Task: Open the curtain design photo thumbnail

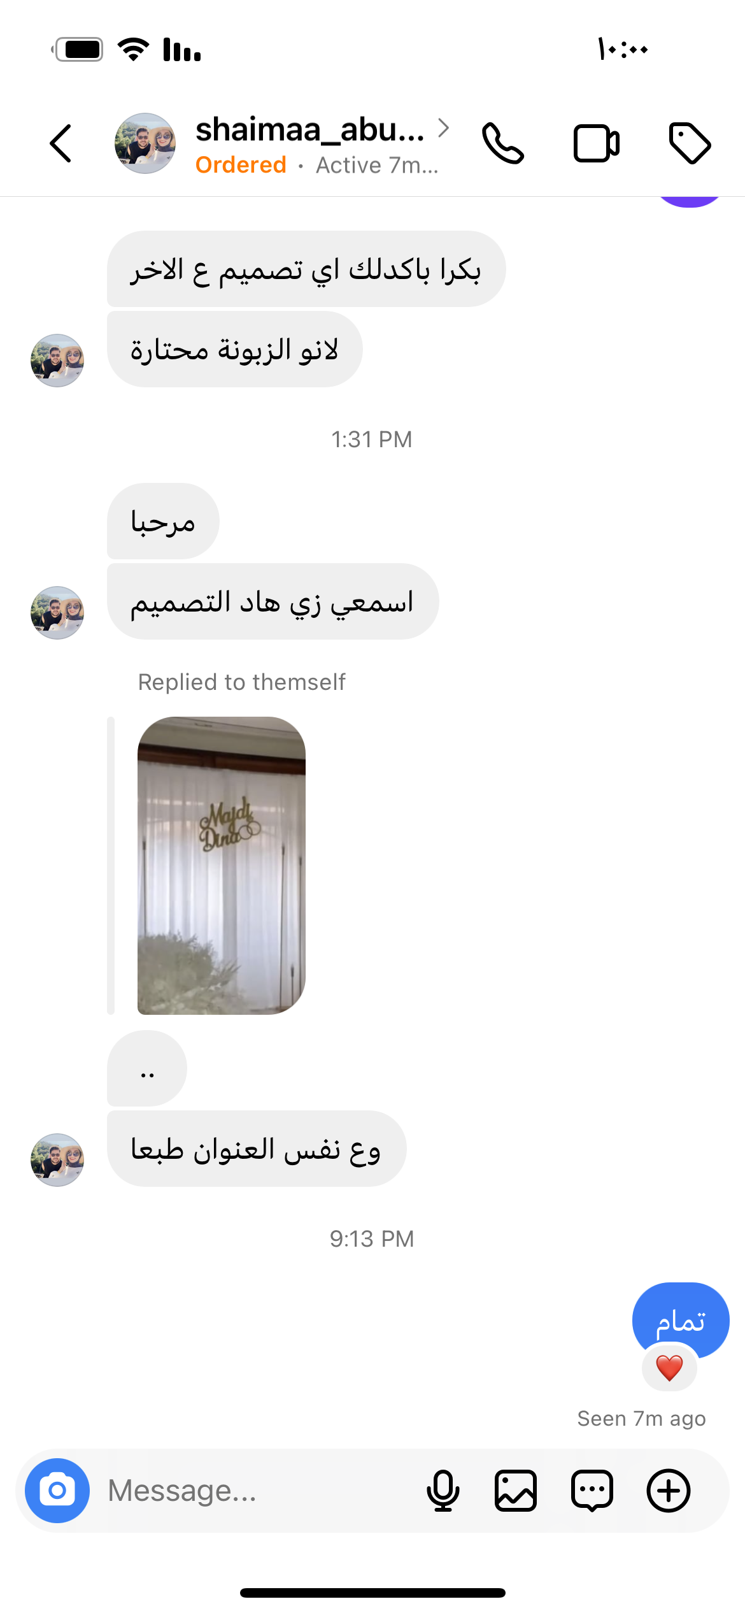Action: click(x=222, y=866)
